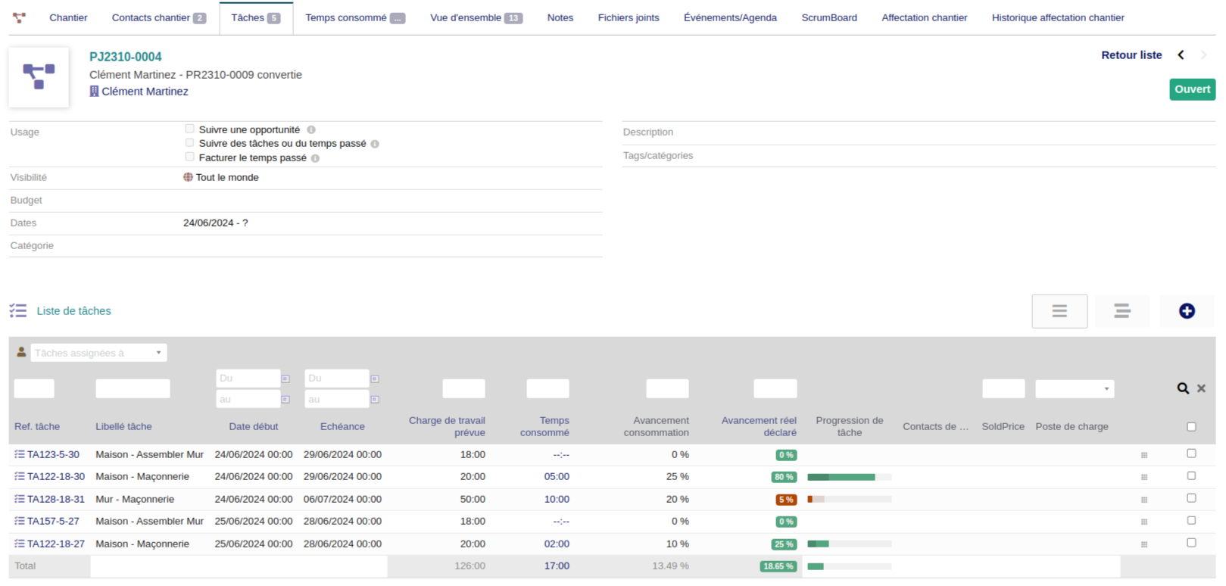Open task link TA157-5-27
1226x586 pixels.
tap(53, 521)
